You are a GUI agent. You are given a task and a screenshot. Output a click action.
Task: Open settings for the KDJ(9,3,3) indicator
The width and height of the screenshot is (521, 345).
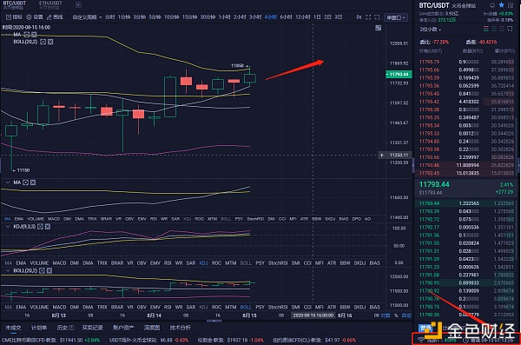pos(40,227)
